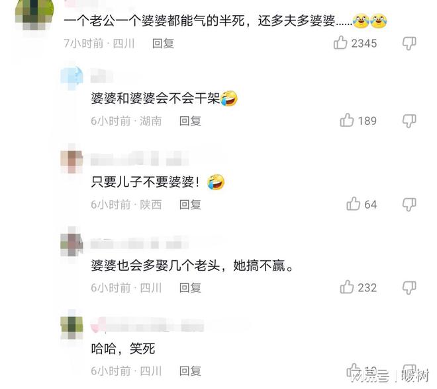Like the Shaanxi comment with 64 likes
The width and height of the screenshot is (437, 389).
click(354, 204)
